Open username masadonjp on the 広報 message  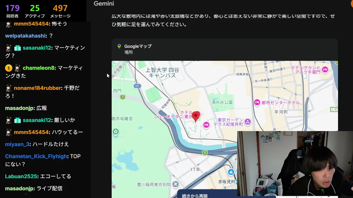pyautogui.click(x=20, y=108)
